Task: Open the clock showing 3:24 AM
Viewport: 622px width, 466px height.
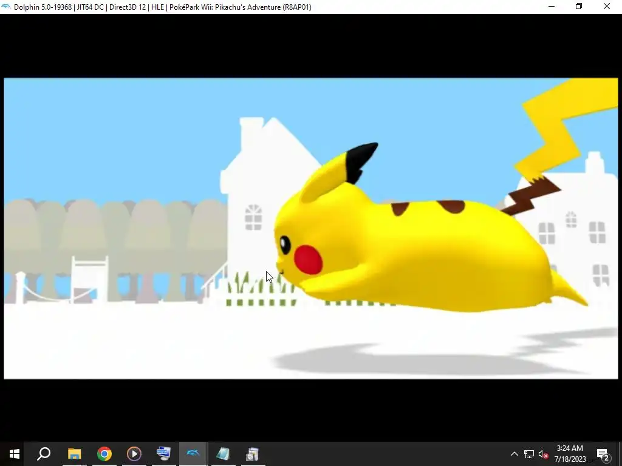Action: (x=570, y=454)
